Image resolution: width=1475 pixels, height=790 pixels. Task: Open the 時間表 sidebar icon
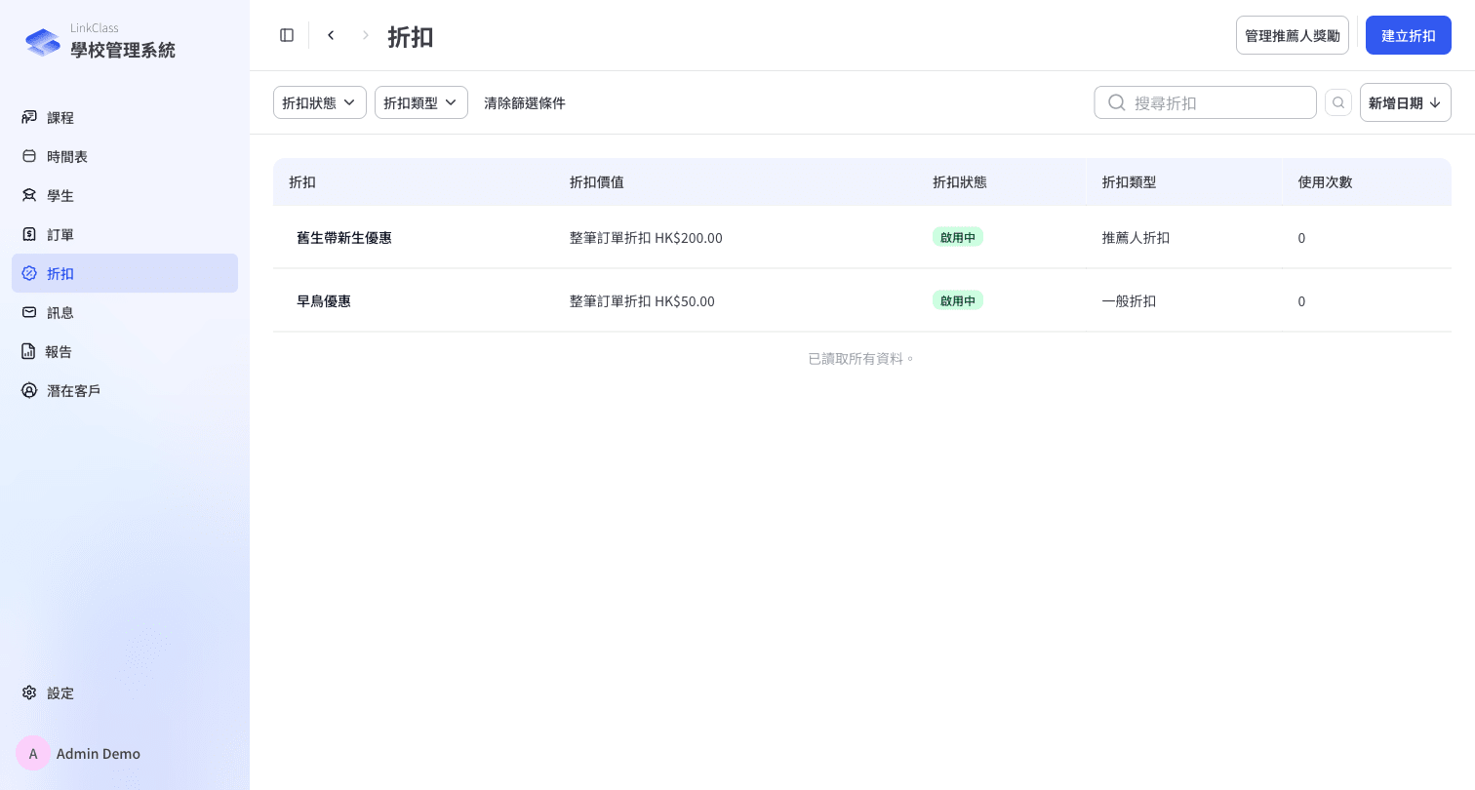[29, 156]
